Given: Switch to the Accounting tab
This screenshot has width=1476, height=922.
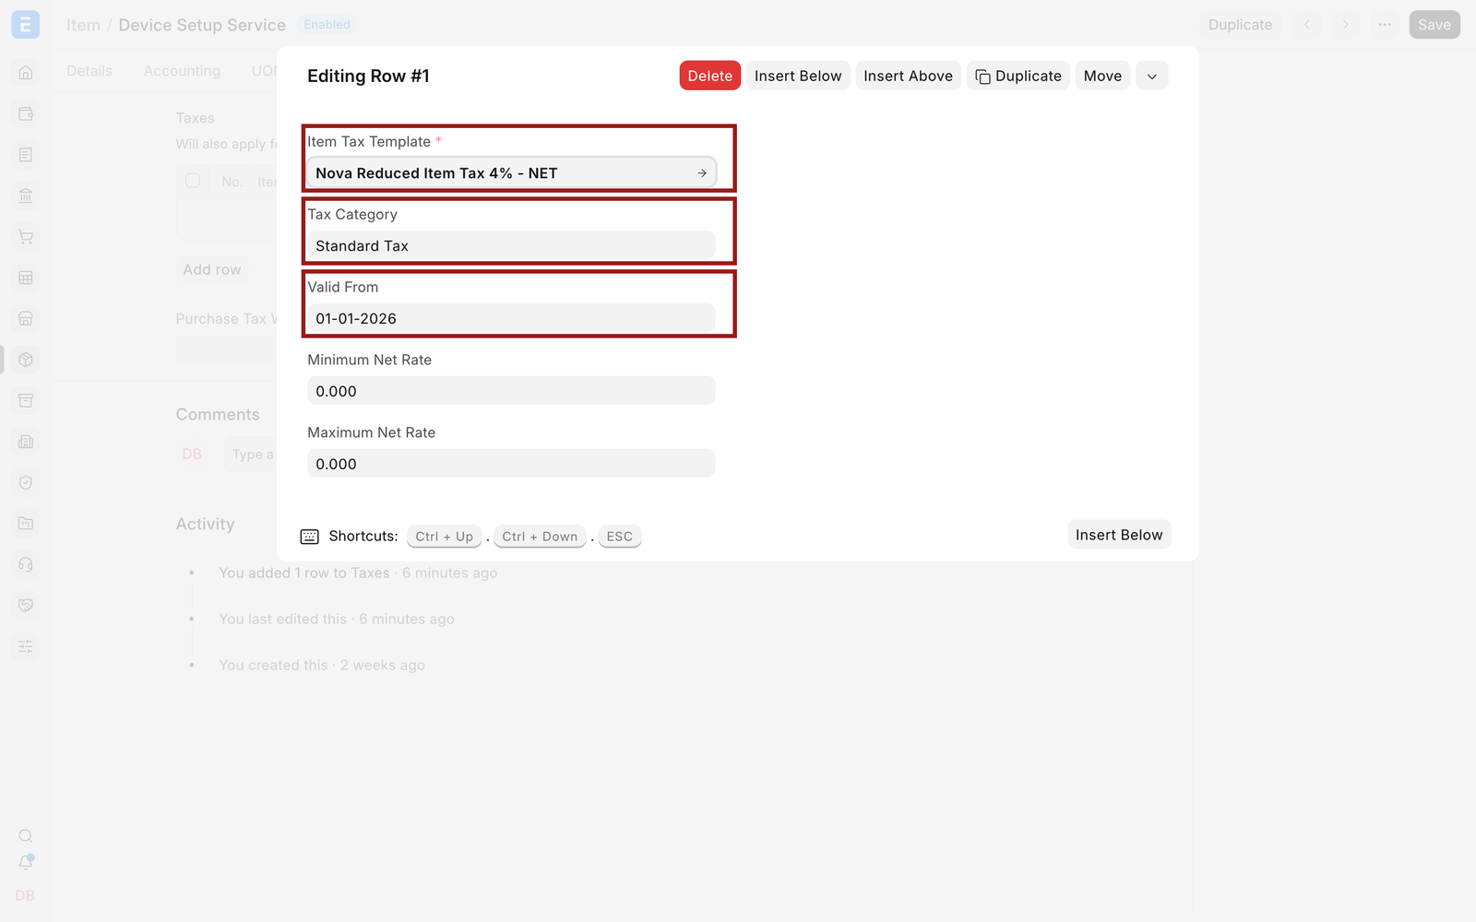Looking at the screenshot, I should pos(182,71).
